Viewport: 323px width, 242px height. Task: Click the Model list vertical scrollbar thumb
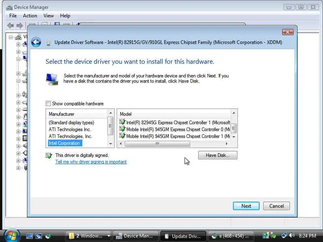234,129
